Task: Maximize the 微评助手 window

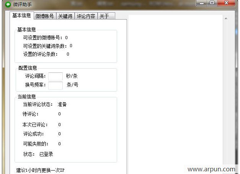Action: (x=212, y=3)
